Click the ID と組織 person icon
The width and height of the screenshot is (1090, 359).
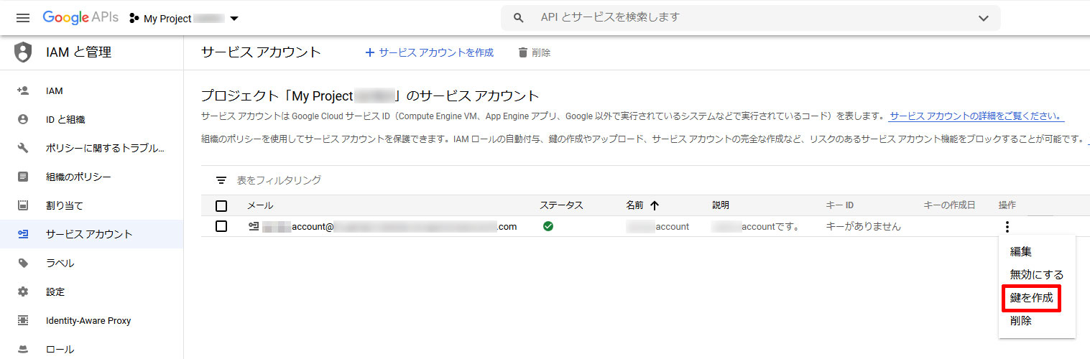(23, 120)
